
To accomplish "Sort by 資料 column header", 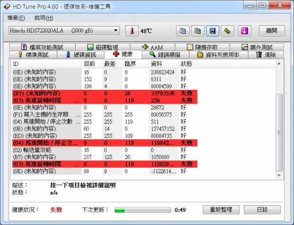I will click(x=164, y=64).
